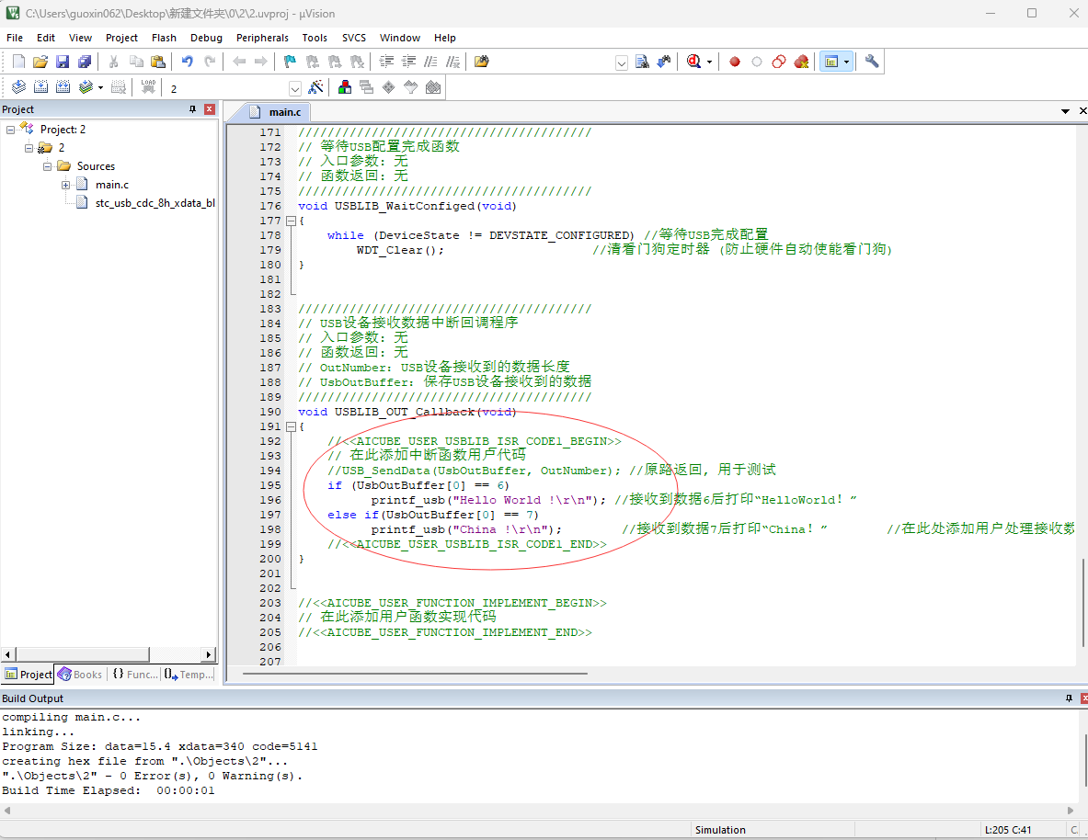Build target files
The height and width of the screenshot is (840, 1088).
41,87
